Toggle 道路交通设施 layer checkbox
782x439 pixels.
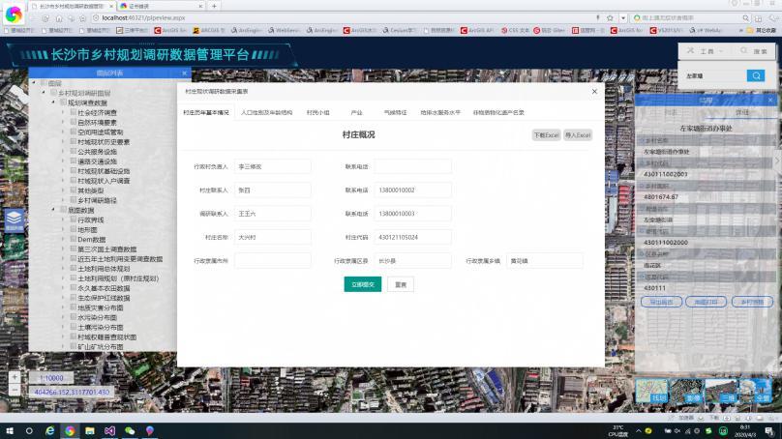click(x=74, y=161)
